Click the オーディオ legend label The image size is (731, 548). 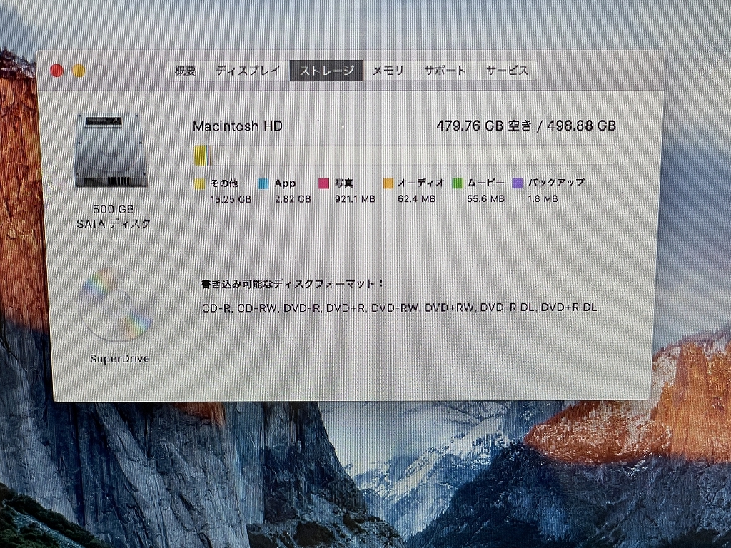pyautogui.click(x=421, y=183)
